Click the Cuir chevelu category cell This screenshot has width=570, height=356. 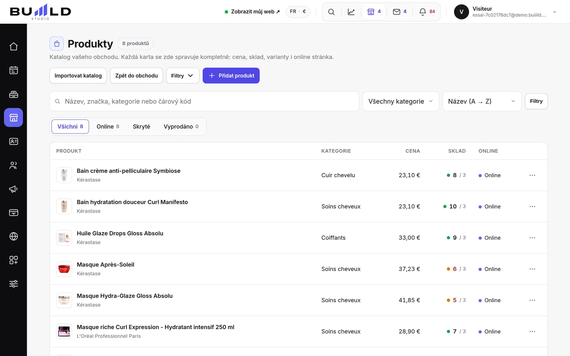338,175
